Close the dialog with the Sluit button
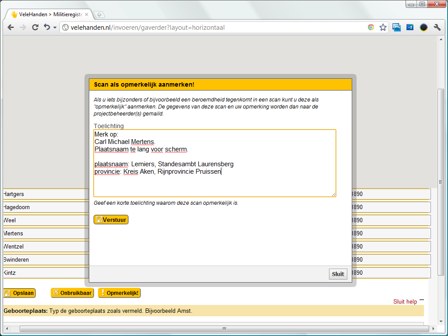This screenshot has height=336, width=448. [338, 274]
